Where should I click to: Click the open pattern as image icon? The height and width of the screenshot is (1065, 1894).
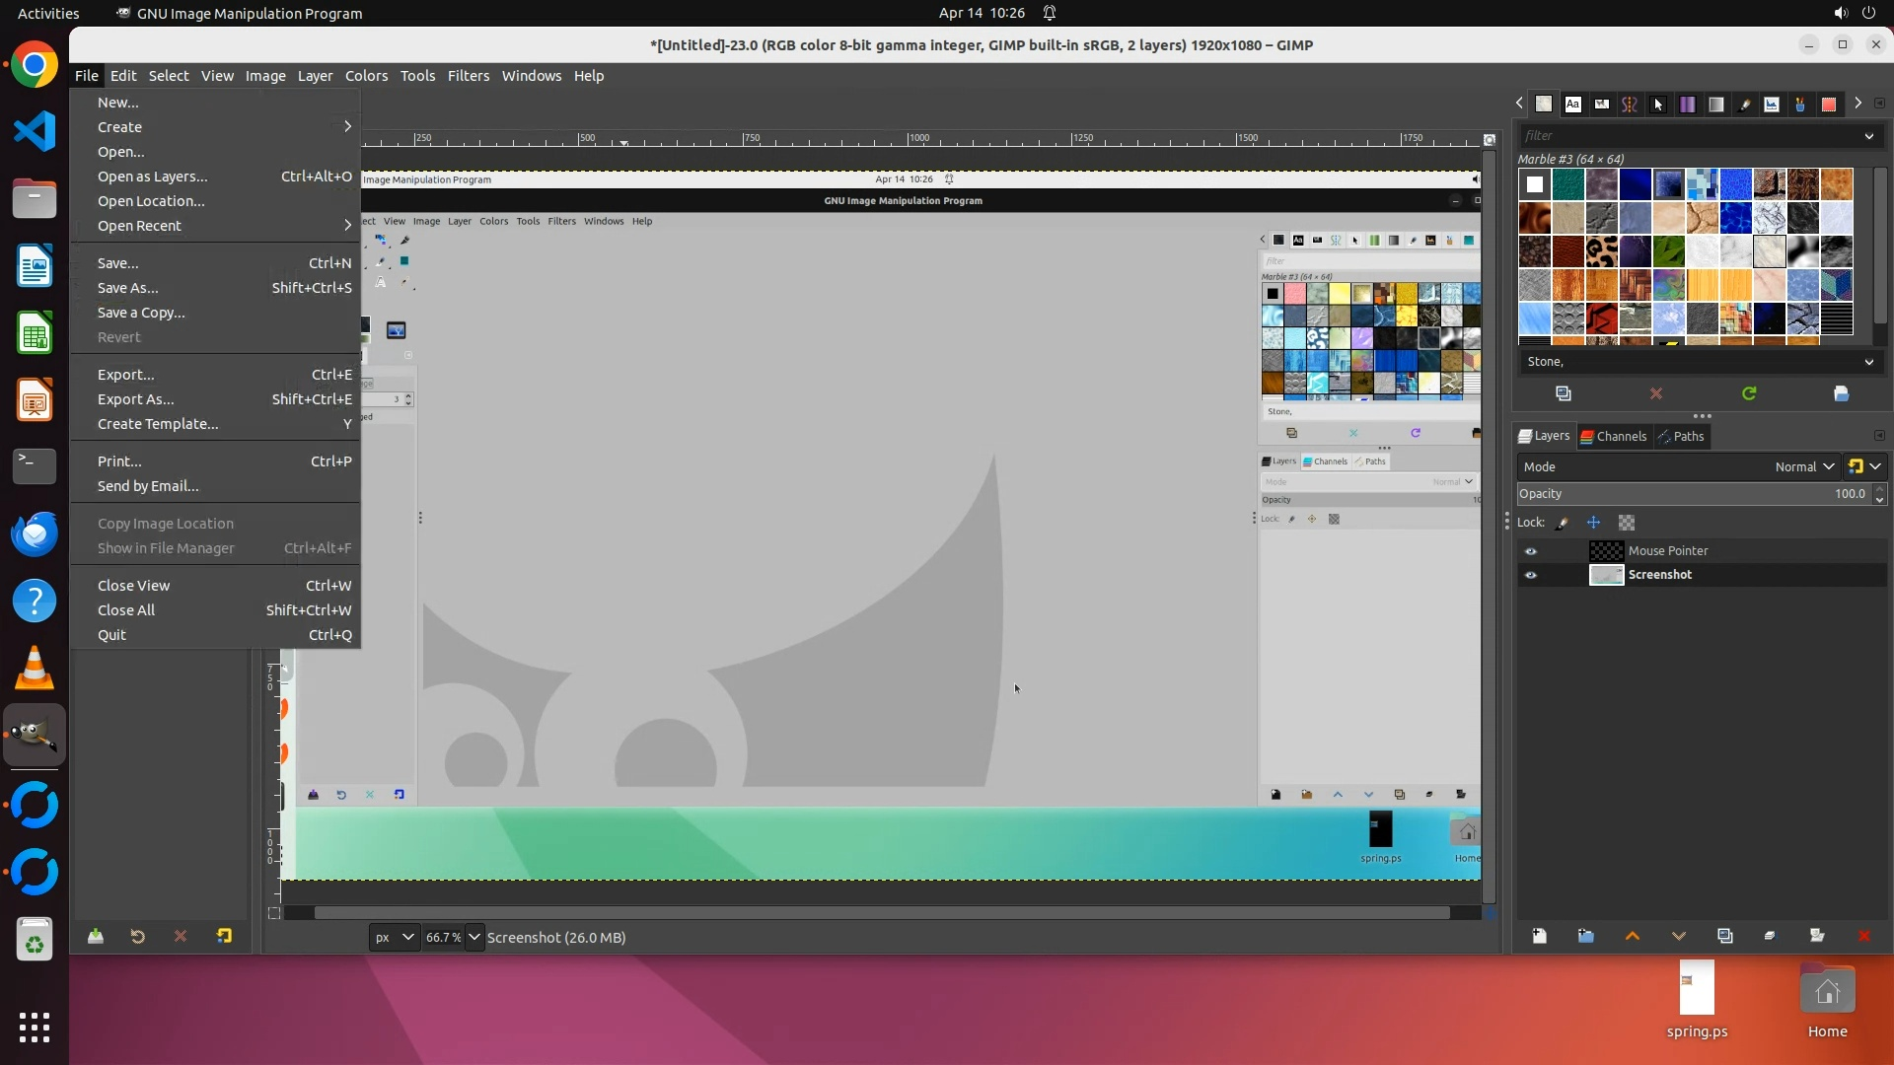1841,393
